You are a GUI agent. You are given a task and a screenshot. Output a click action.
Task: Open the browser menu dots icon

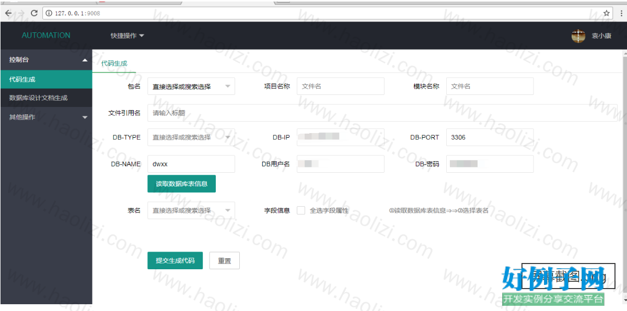click(x=620, y=13)
